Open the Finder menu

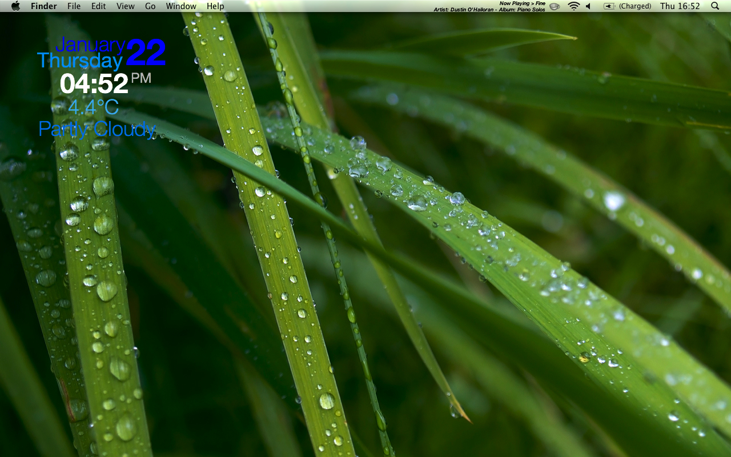44,6
